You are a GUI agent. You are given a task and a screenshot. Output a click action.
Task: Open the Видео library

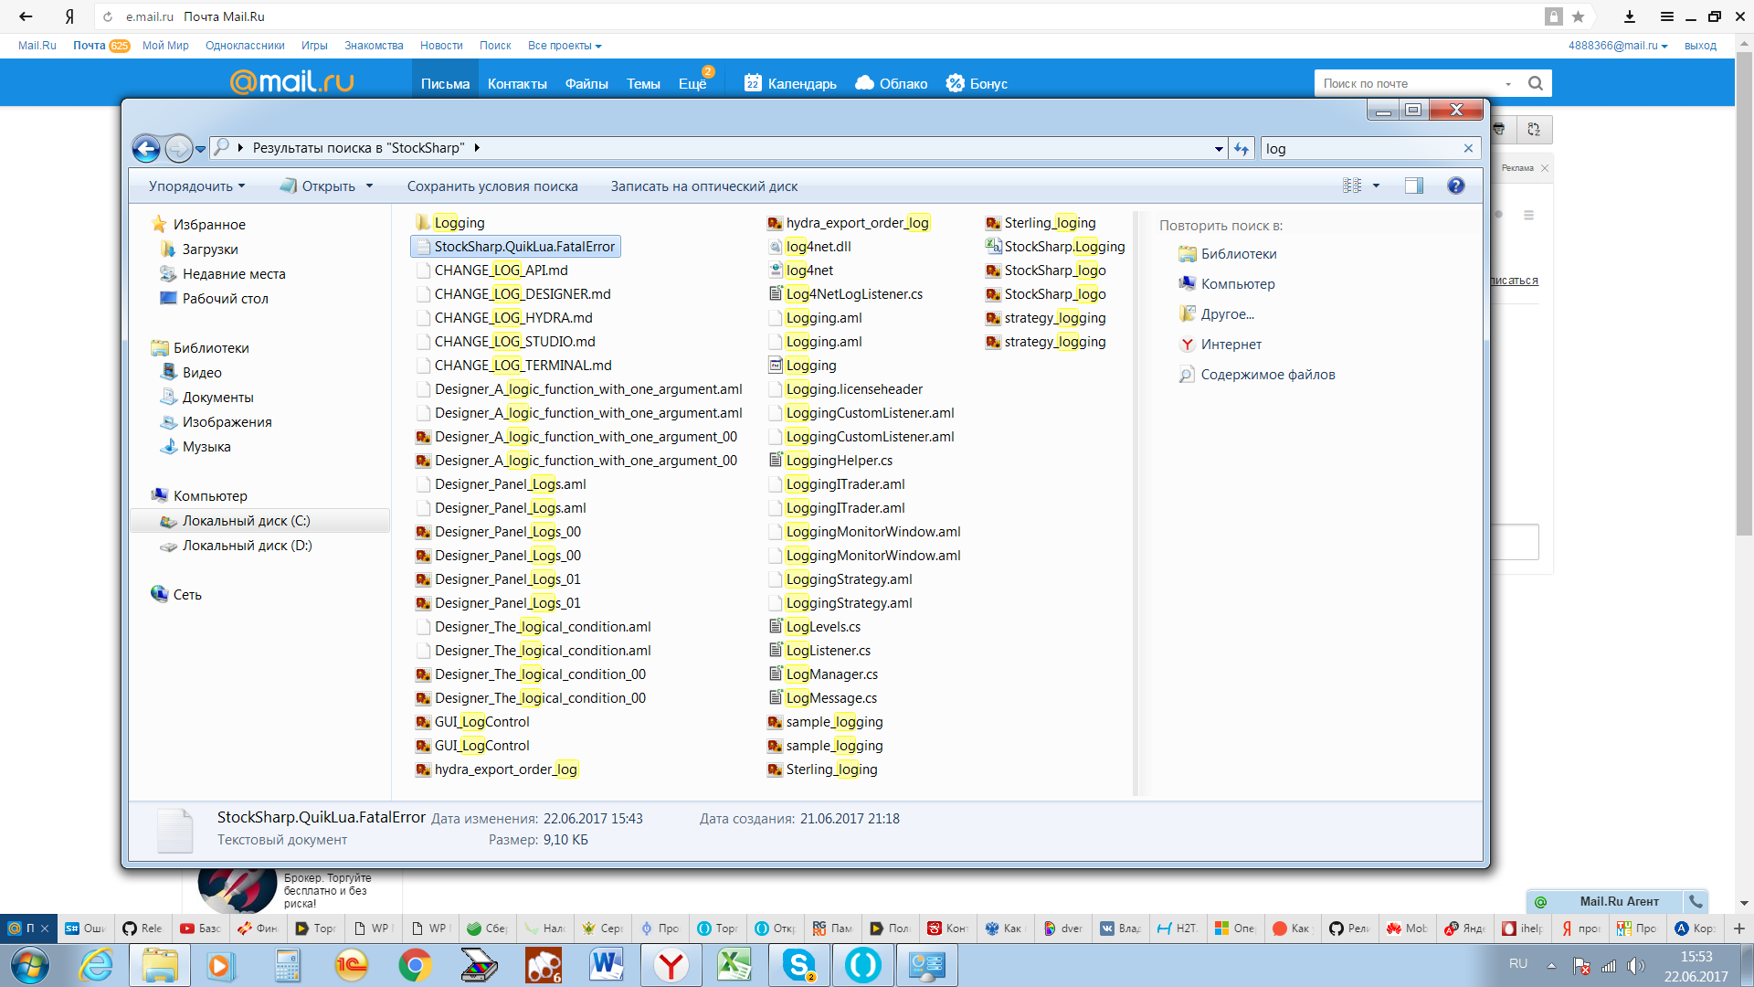click(202, 372)
